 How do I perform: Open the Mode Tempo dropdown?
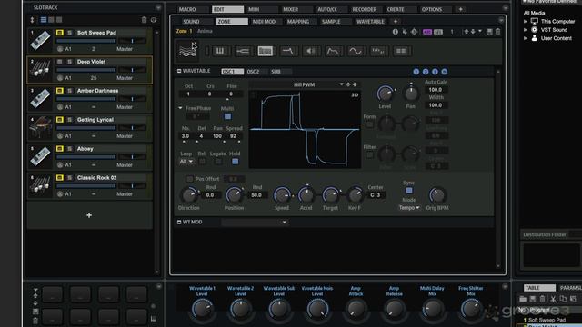tap(409, 208)
